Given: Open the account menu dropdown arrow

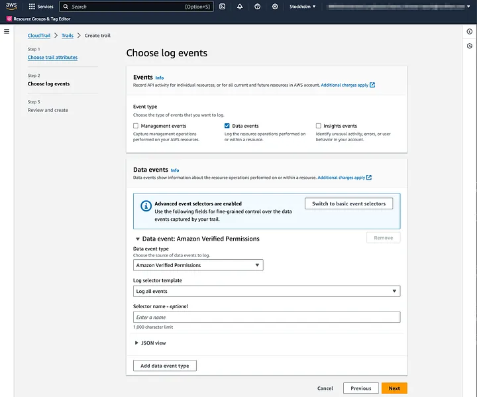Looking at the screenshot, I should pos(468,7).
